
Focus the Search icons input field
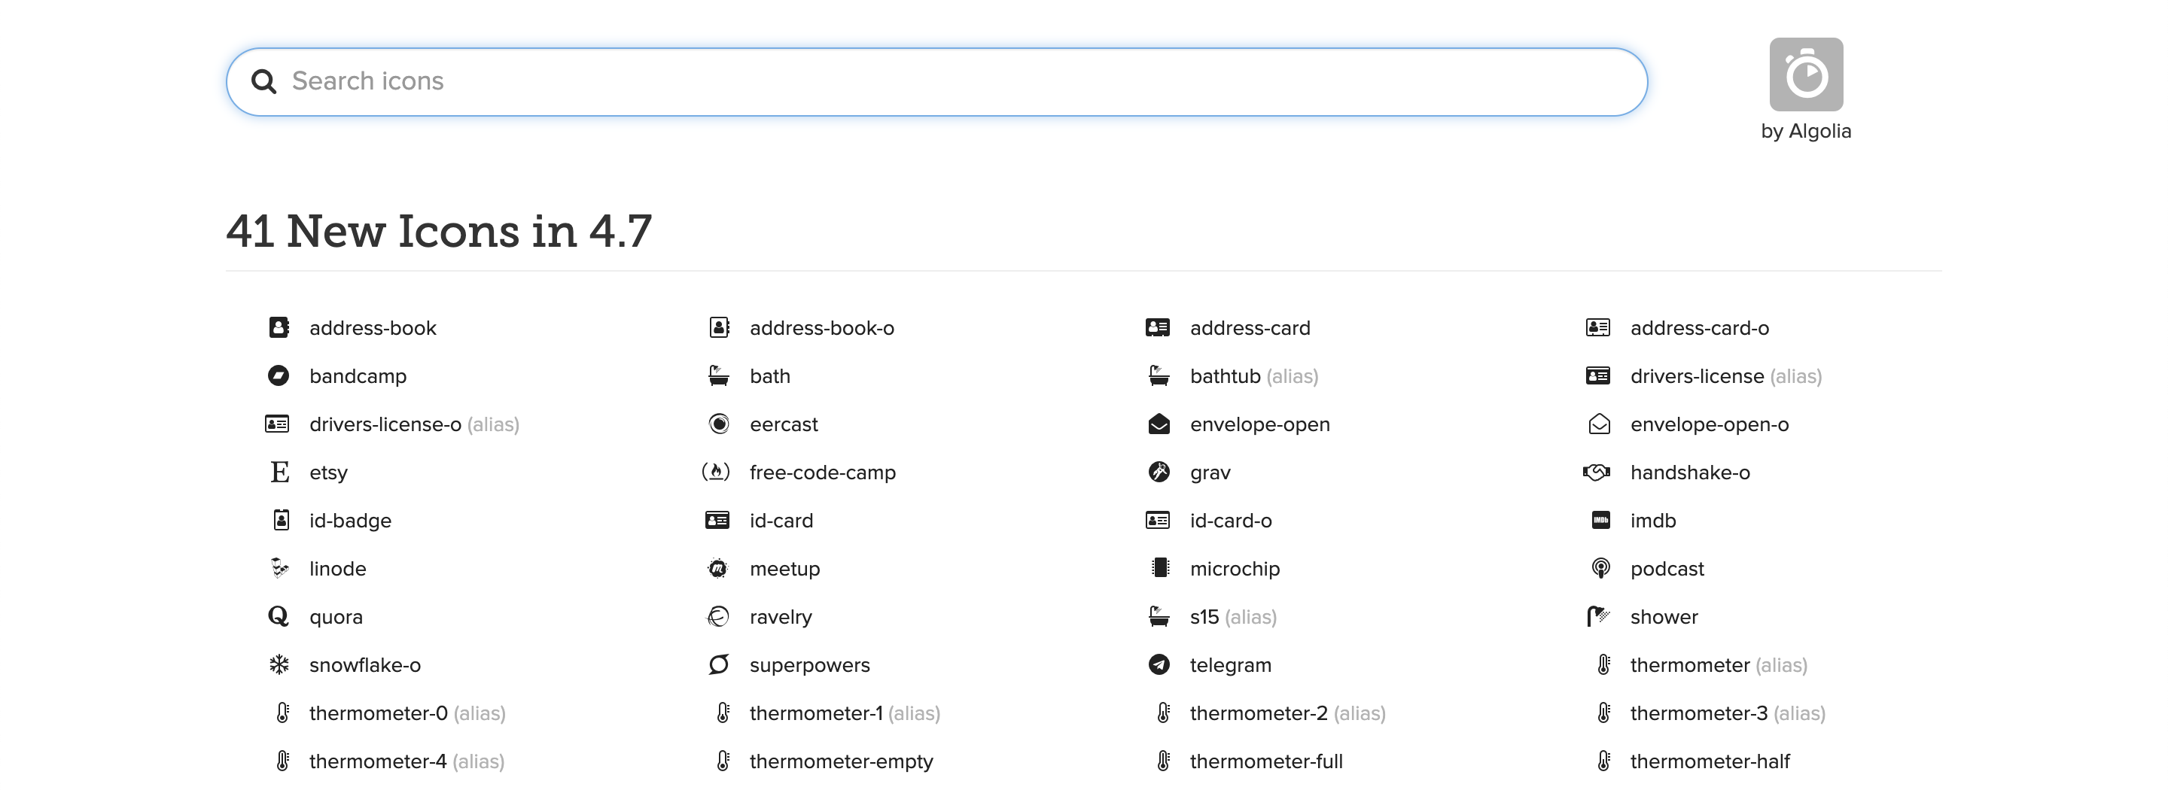click(x=936, y=81)
